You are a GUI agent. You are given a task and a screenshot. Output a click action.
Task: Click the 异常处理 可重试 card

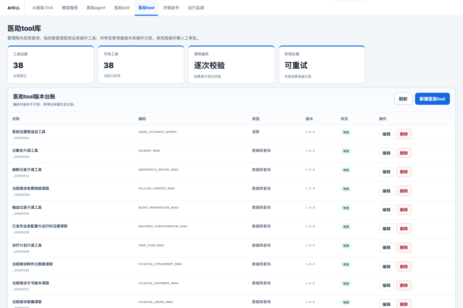(322, 65)
